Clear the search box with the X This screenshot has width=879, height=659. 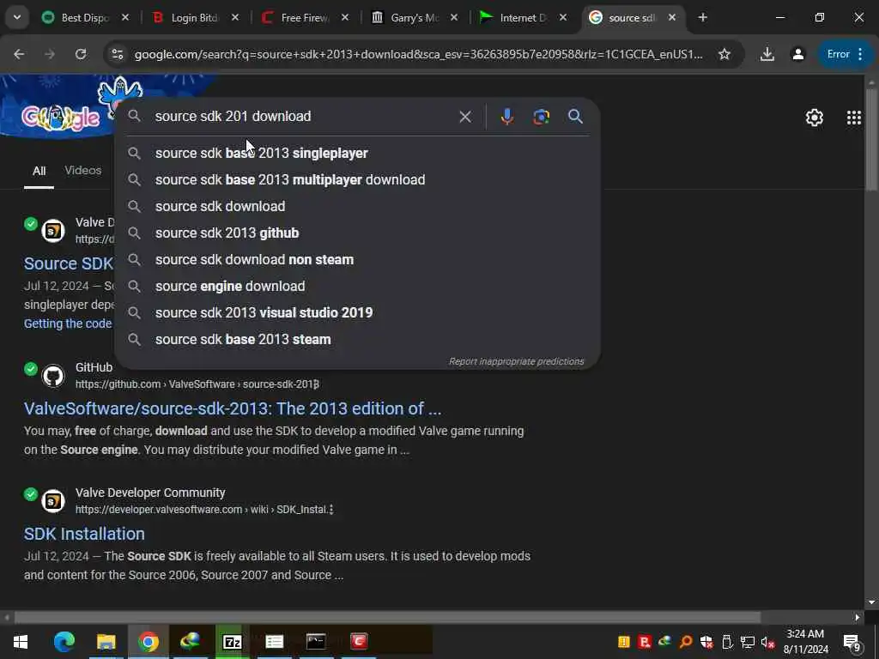(464, 117)
